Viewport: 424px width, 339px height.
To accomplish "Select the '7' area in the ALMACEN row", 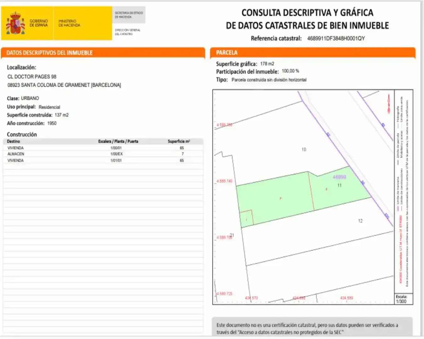I will coord(183,154).
